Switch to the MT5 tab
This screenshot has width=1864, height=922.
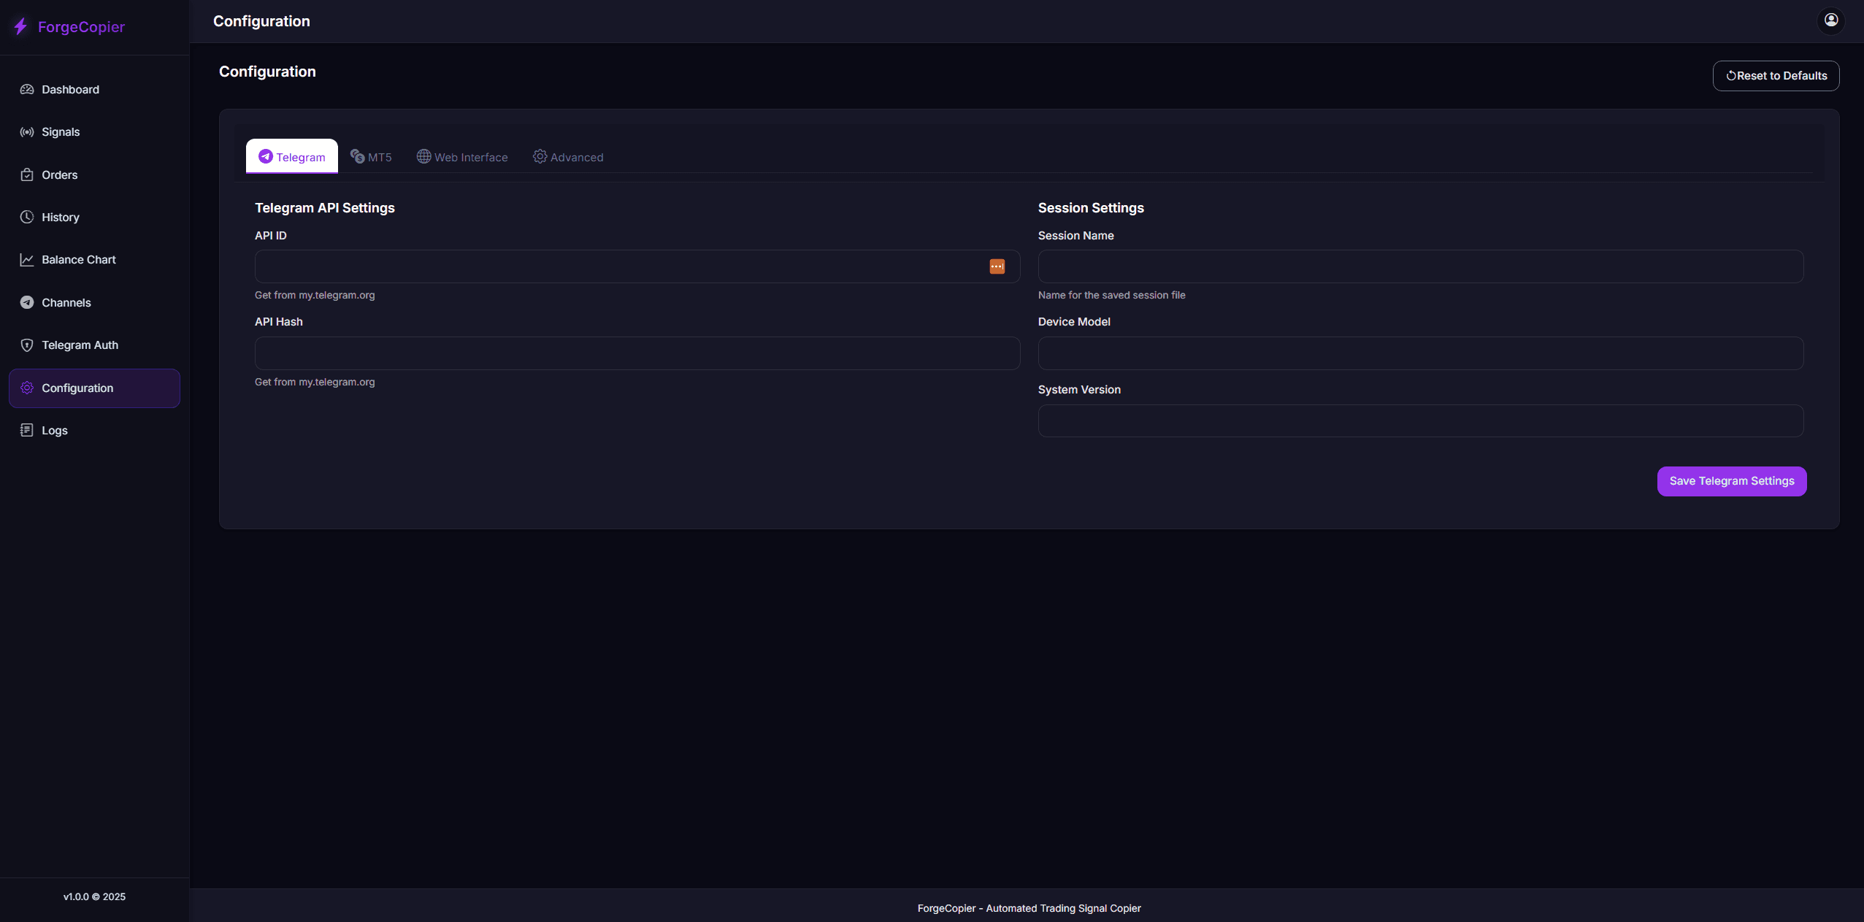point(371,156)
